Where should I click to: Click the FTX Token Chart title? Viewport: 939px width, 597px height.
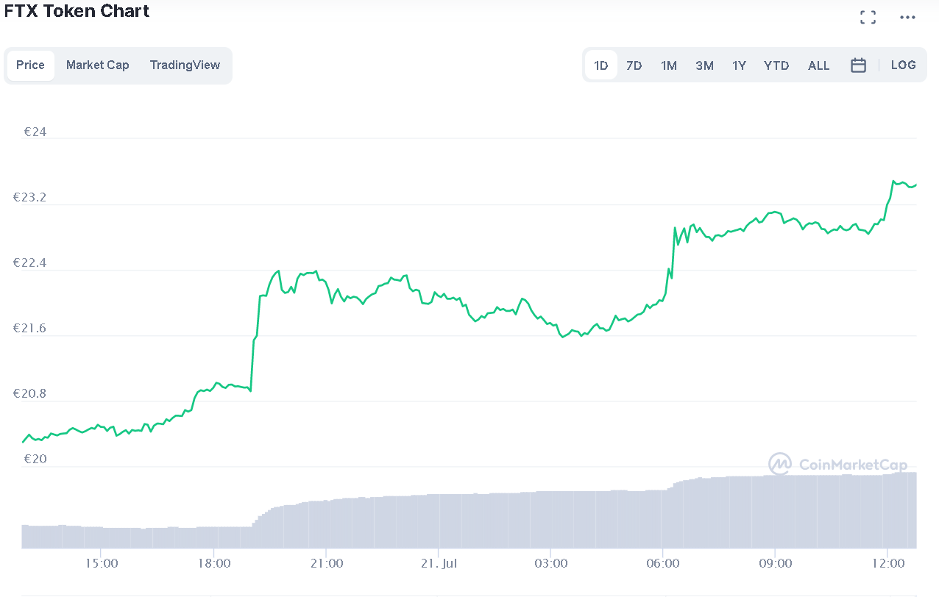point(77,10)
